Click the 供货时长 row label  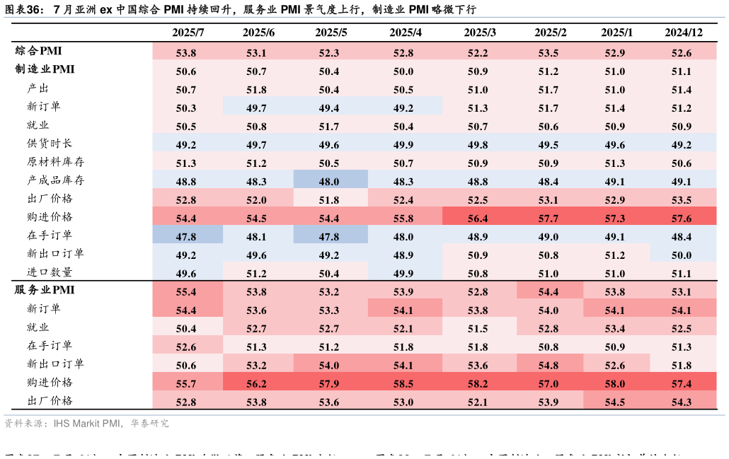tap(50, 143)
